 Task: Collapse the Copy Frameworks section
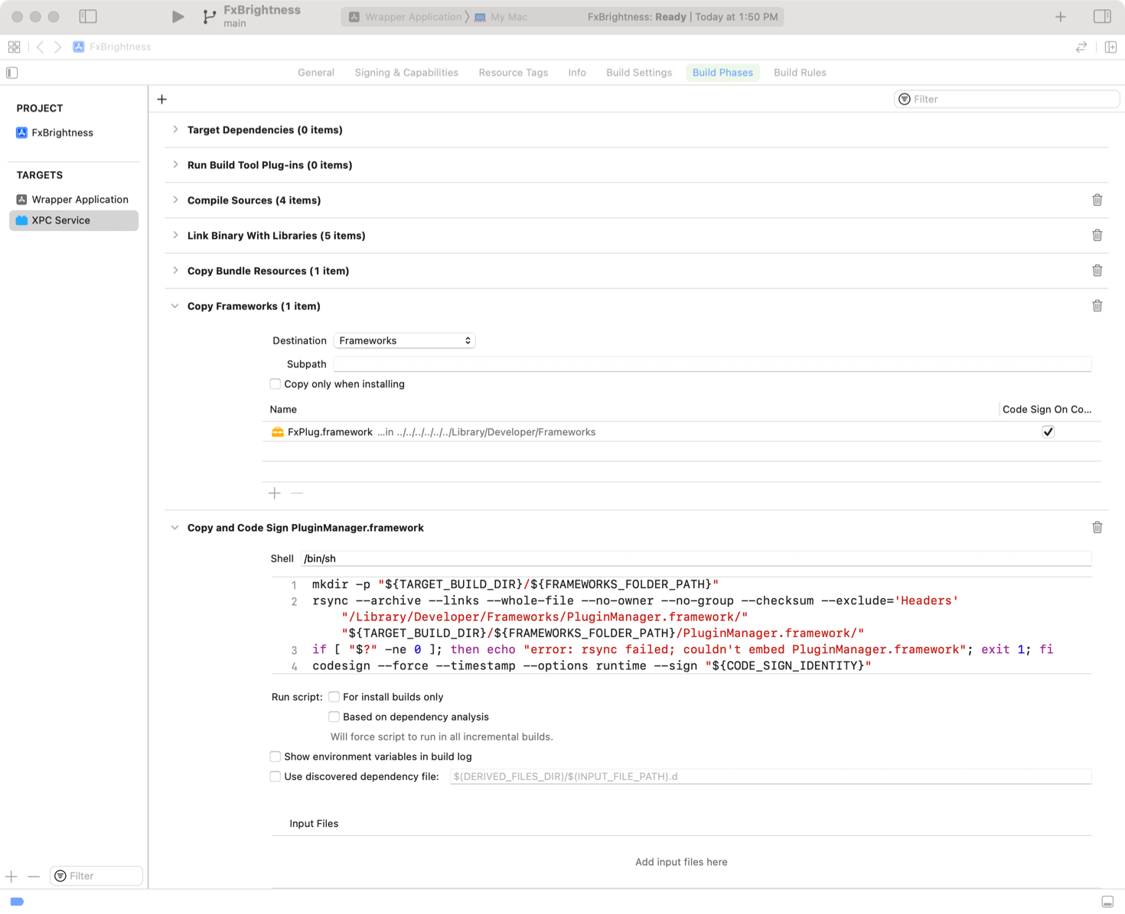tap(175, 306)
